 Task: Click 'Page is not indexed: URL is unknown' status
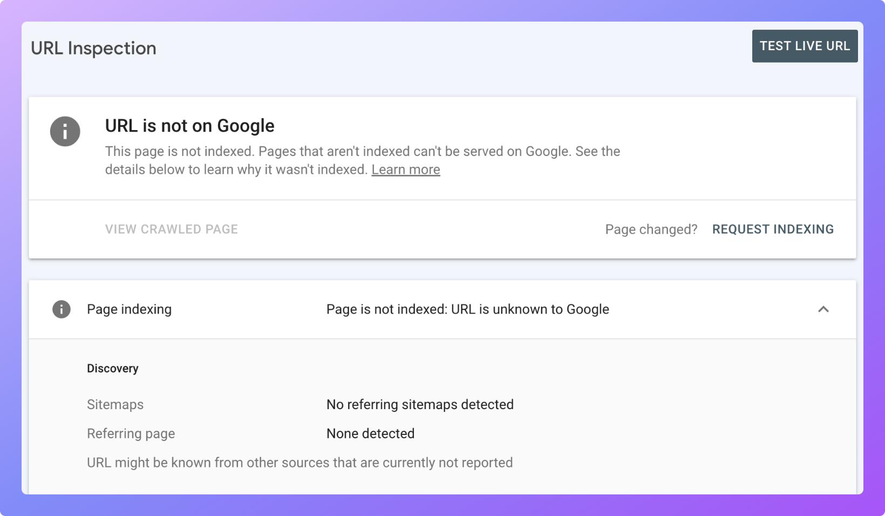467,309
